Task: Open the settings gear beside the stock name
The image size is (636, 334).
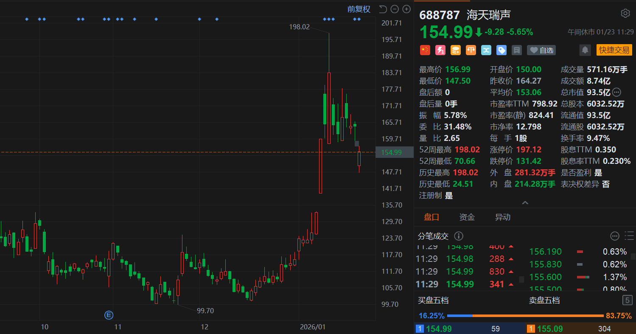Action: click(x=625, y=13)
